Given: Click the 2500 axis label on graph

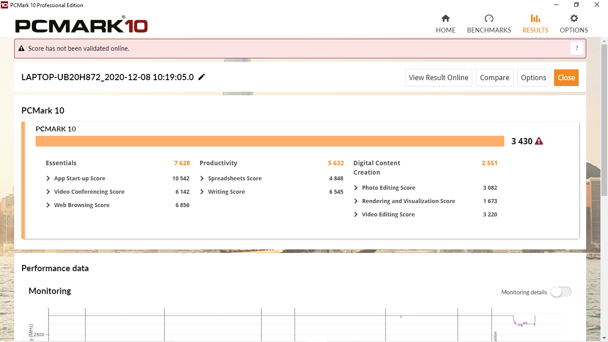Looking at the screenshot, I should pos(38,334).
